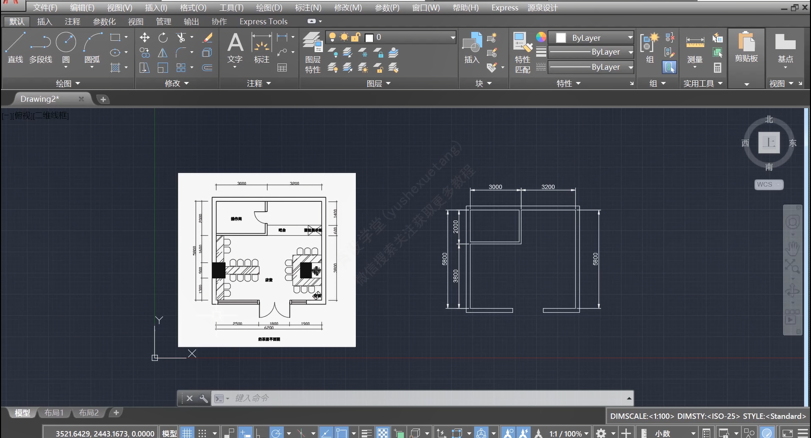Click the 特性匹配 match properties tool

(523, 53)
